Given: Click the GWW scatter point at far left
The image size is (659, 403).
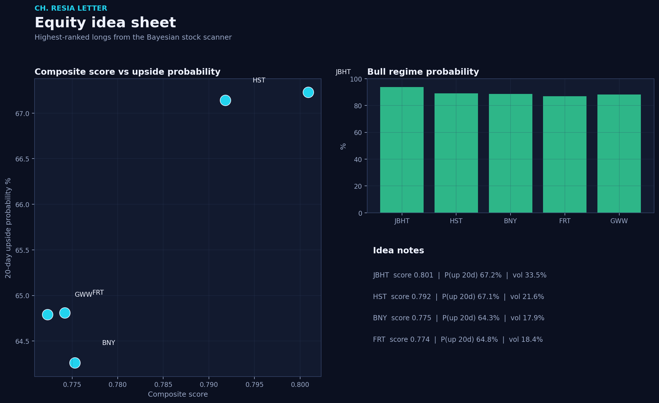Looking at the screenshot, I should pyautogui.click(x=47, y=315).
